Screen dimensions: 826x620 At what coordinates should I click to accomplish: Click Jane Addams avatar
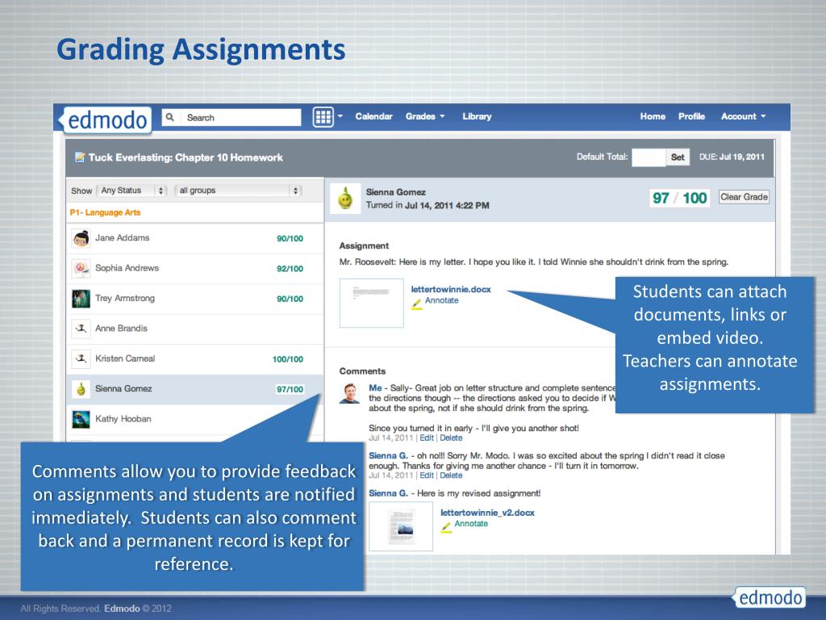click(x=81, y=238)
